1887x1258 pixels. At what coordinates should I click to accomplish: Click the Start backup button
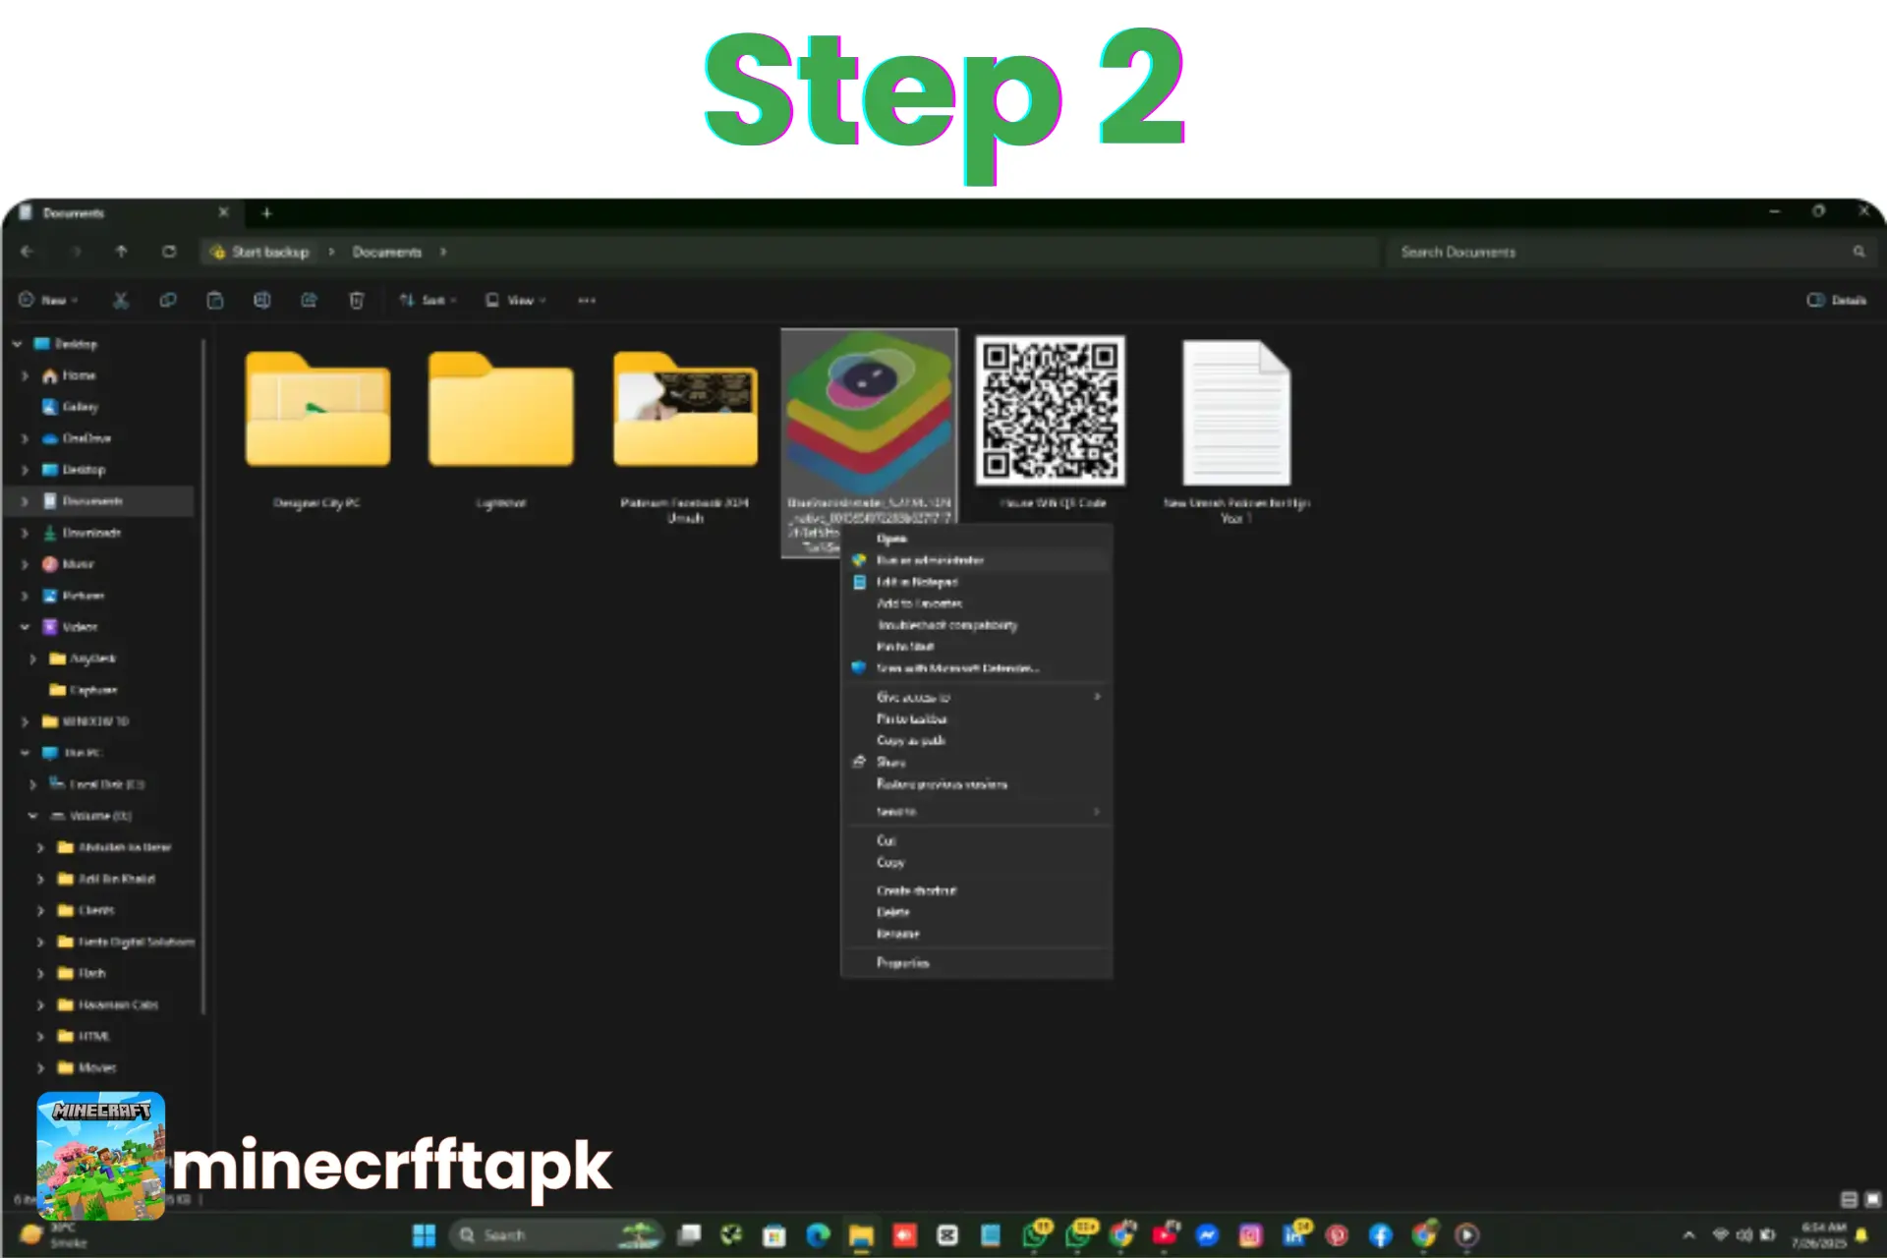[x=260, y=252]
